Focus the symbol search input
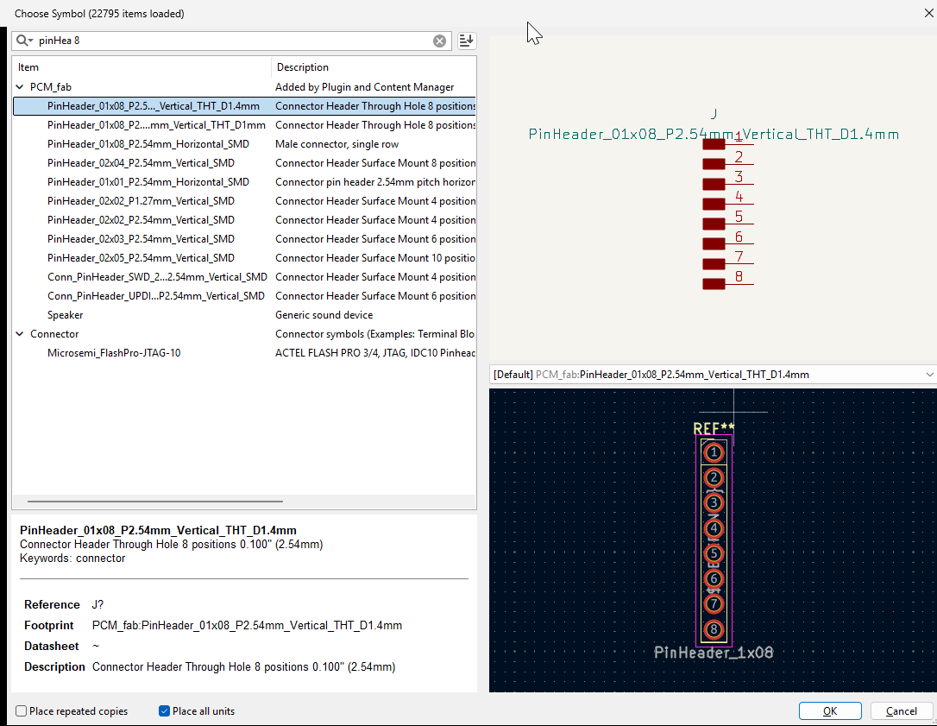The height and width of the screenshot is (726, 937). pos(233,41)
